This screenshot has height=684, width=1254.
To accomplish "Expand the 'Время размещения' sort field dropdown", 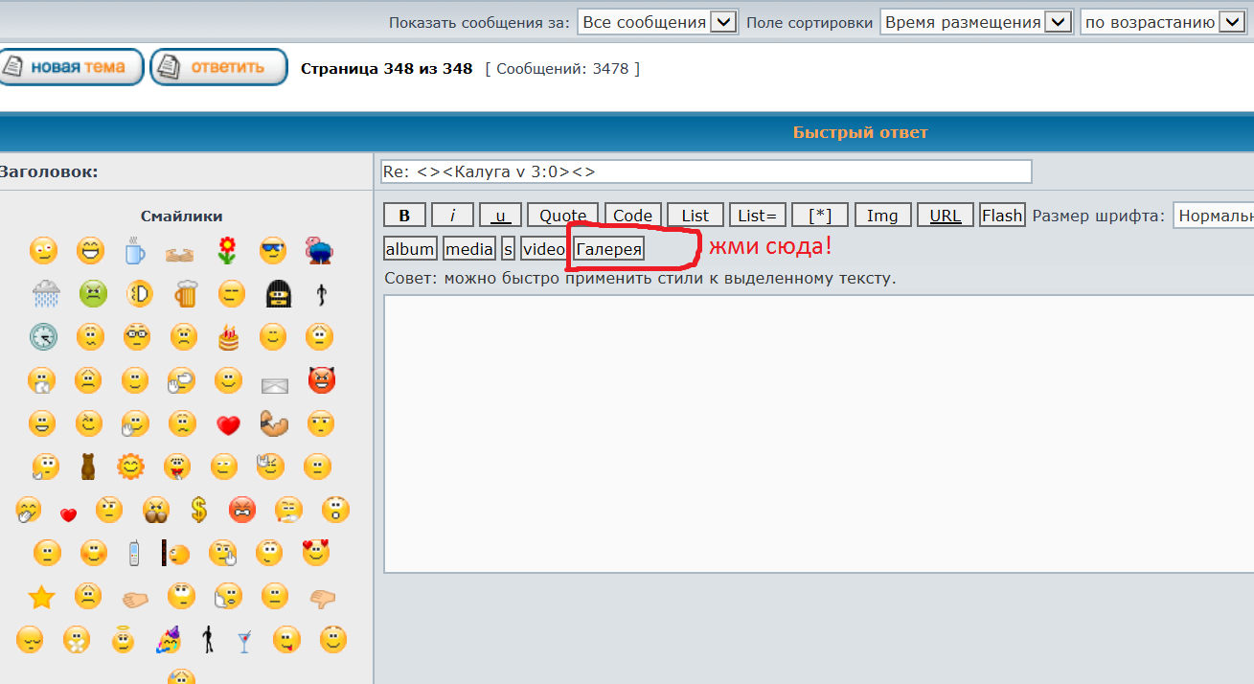I will click(975, 22).
